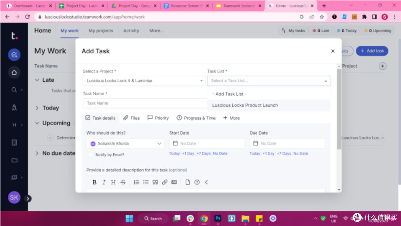
Task: Open Due Date calendar icon
Action: [x=255, y=143]
